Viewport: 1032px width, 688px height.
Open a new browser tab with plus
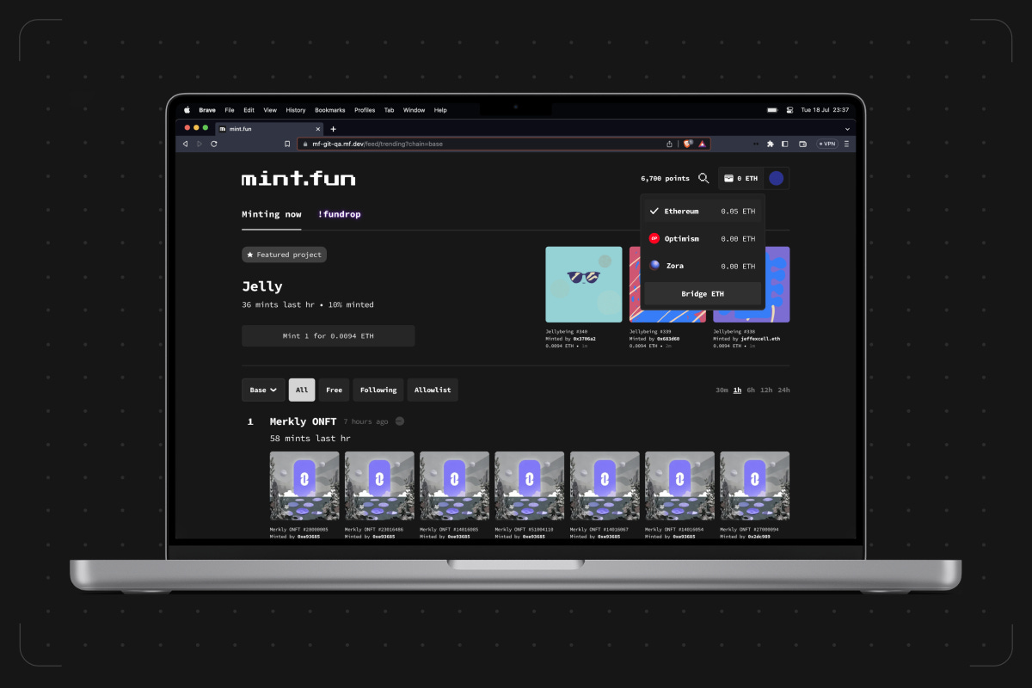click(334, 128)
